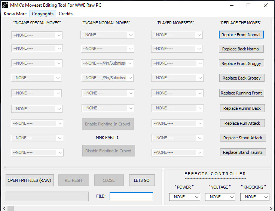Open Special Moves dropdown in Replace Runnin Back row
Viewport: 275px width, 211px height.
(37, 109)
